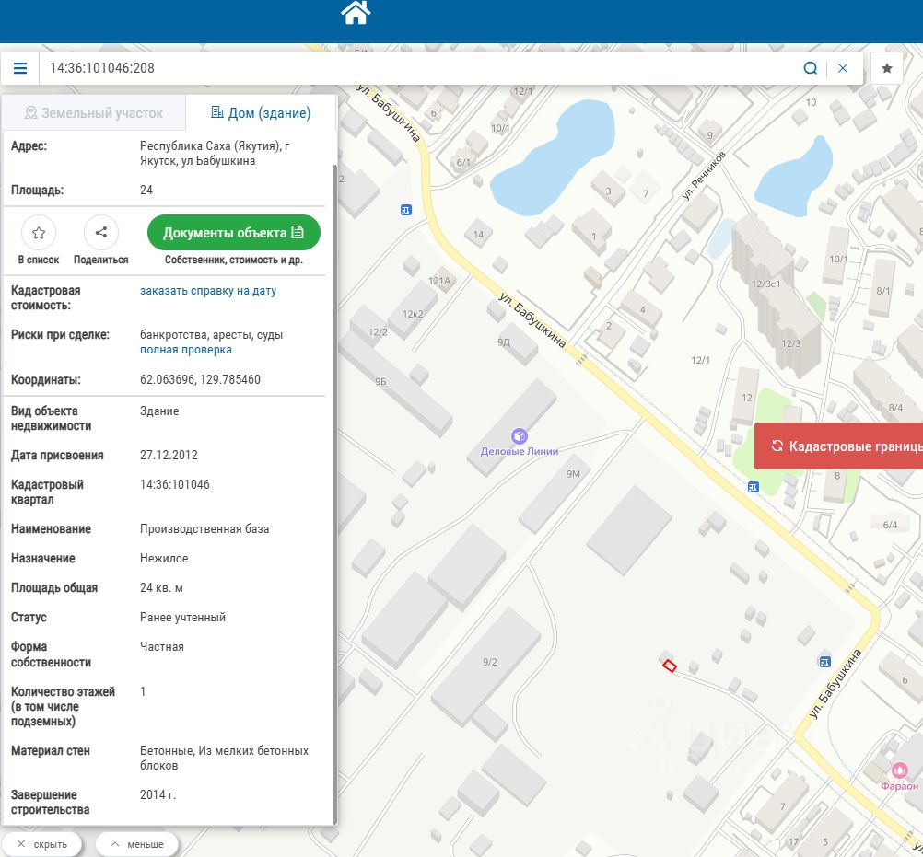Add object to list with star icon
The width and height of the screenshot is (923, 857).
click(x=39, y=233)
